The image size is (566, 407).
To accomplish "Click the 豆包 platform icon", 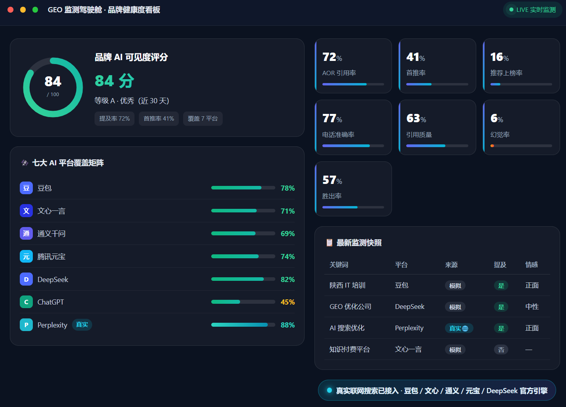I will [26, 188].
